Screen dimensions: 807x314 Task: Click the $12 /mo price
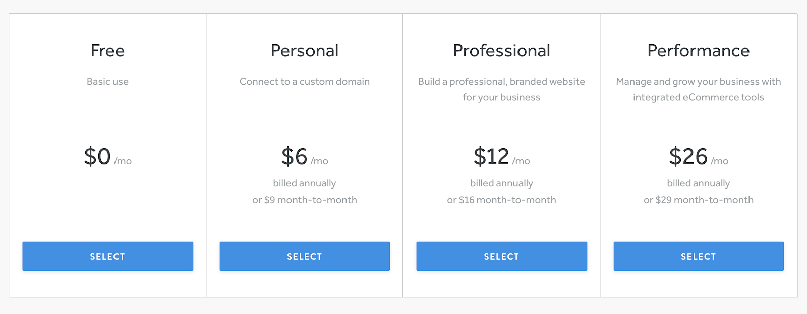501,157
